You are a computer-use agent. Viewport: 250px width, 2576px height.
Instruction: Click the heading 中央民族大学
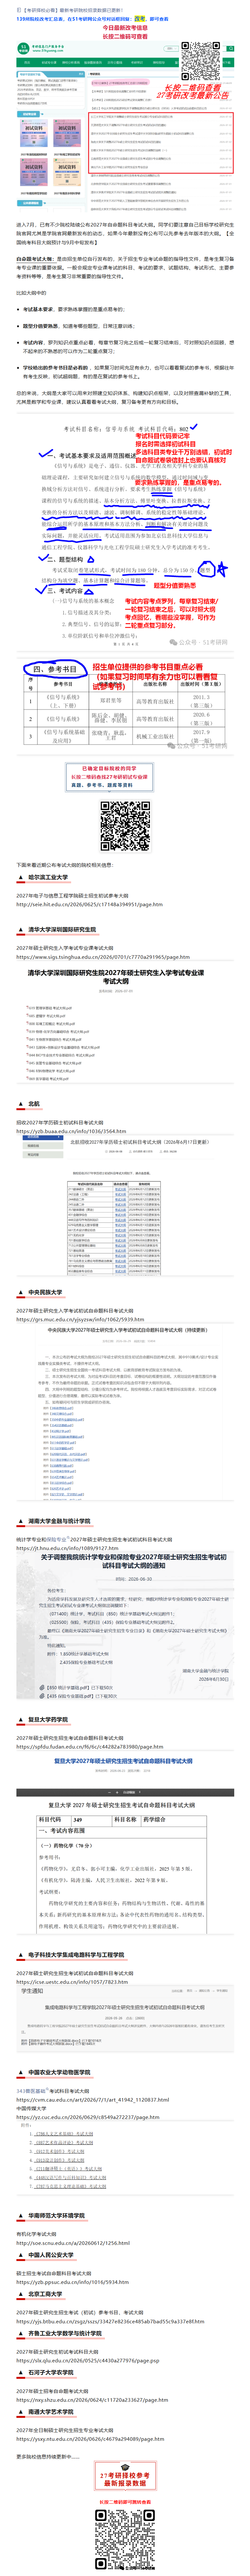46,1292
